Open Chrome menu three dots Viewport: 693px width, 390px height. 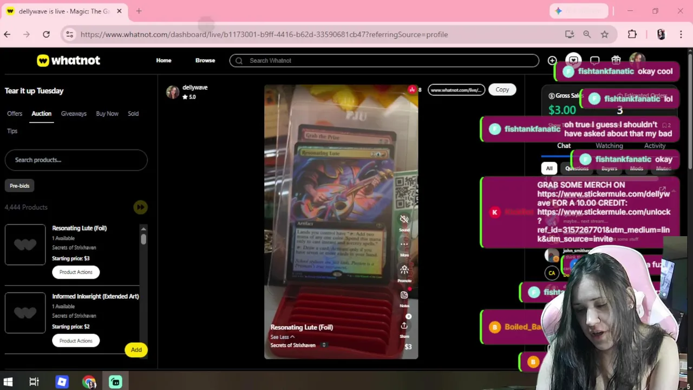pos(681,35)
